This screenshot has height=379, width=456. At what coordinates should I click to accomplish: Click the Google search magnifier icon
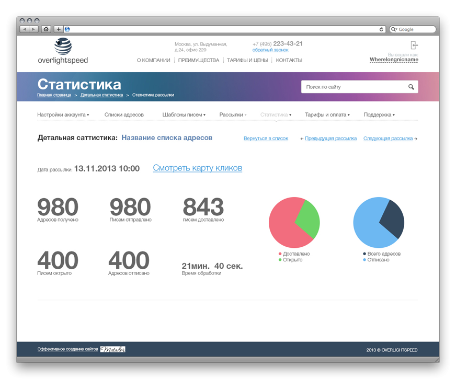point(394,29)
